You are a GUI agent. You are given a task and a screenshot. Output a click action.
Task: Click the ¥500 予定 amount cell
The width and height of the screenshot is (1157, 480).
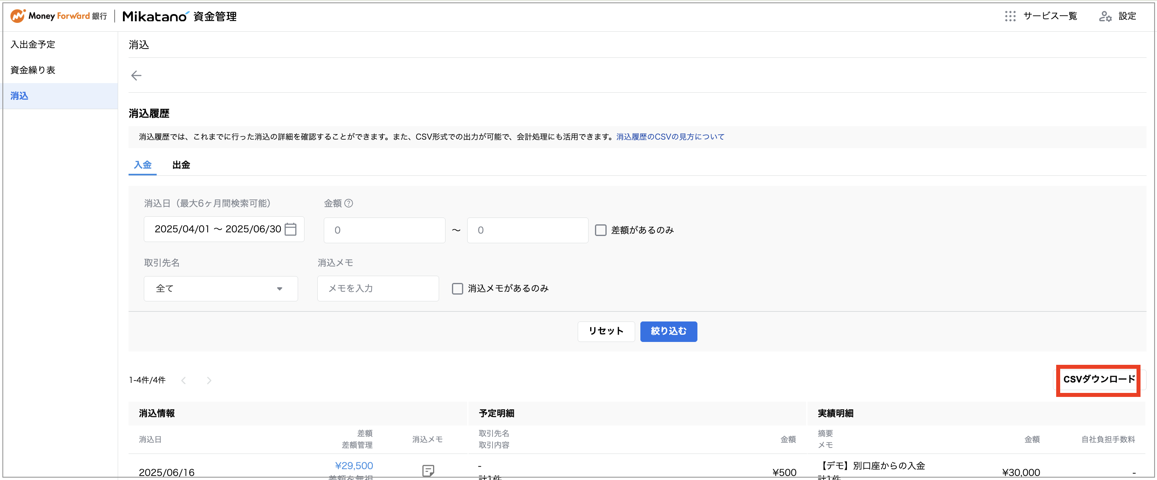784,472
